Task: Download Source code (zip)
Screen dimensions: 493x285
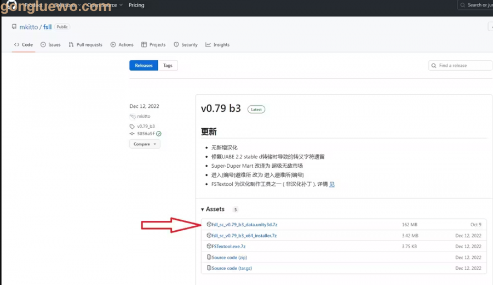Action: tap(230, 257)
